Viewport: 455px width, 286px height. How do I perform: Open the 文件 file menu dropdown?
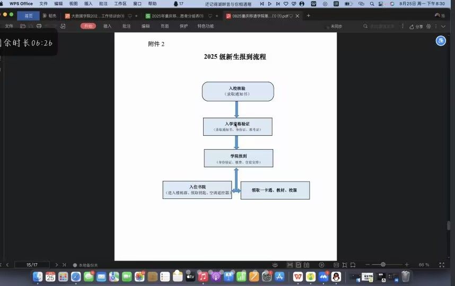click(10, 26)
